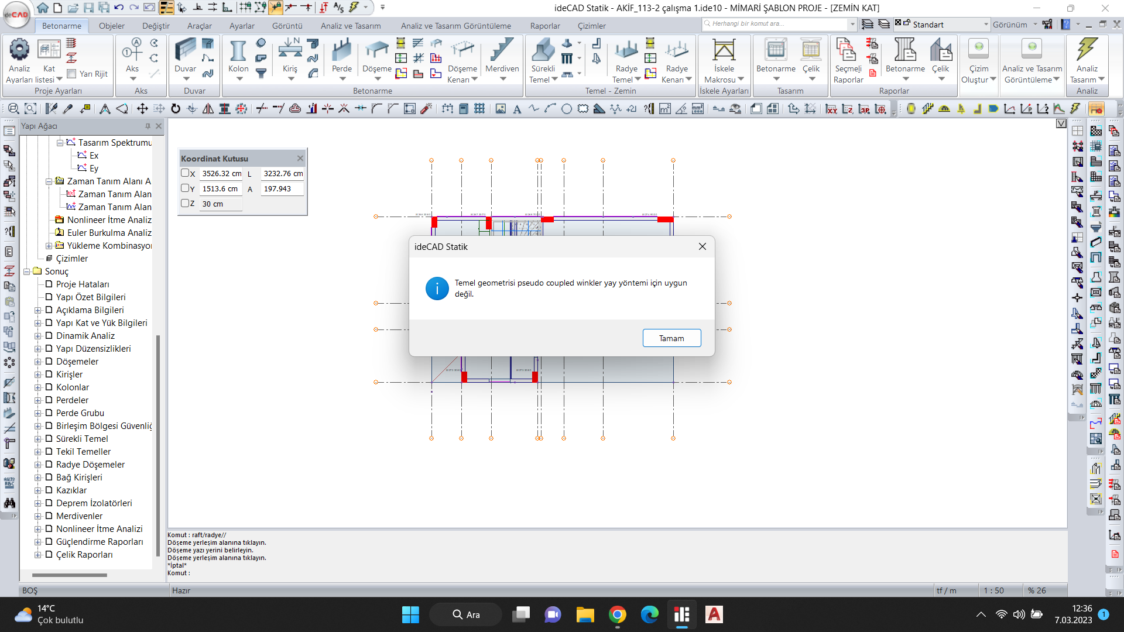Check the Radye Döşemeler box
The height and width of the screenshot is (632, 1124).
point(49,464)
